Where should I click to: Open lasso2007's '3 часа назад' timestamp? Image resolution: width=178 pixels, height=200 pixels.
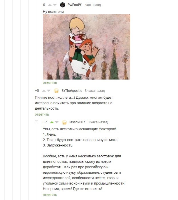coord(98,122)
